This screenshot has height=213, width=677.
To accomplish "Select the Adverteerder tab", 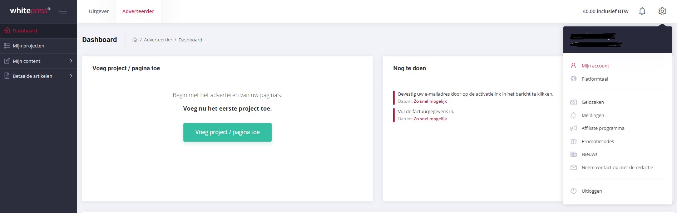I will click(x=138, y=11).
